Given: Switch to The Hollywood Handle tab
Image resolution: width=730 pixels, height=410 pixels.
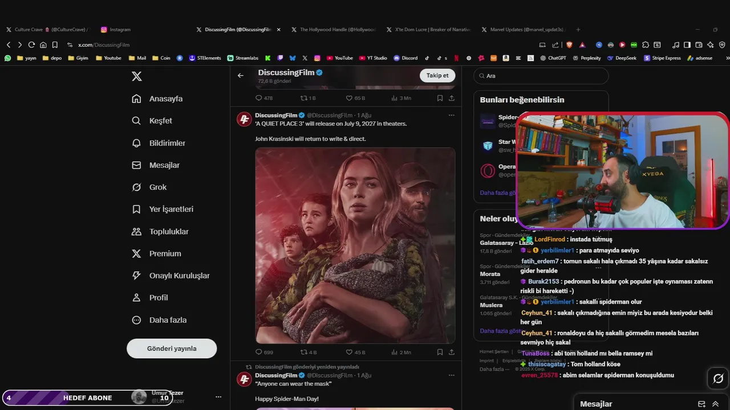Looking at the screenshot, I should pyautogui.click(x=334, y=30).
